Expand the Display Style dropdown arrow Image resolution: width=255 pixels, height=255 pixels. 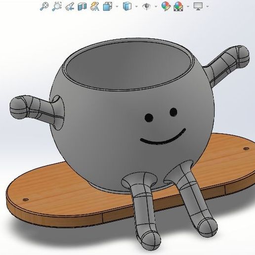136,6
